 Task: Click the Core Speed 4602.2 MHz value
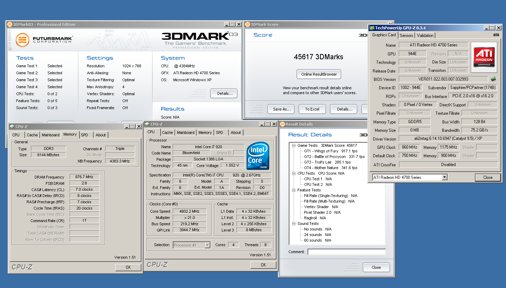(190, 211)
